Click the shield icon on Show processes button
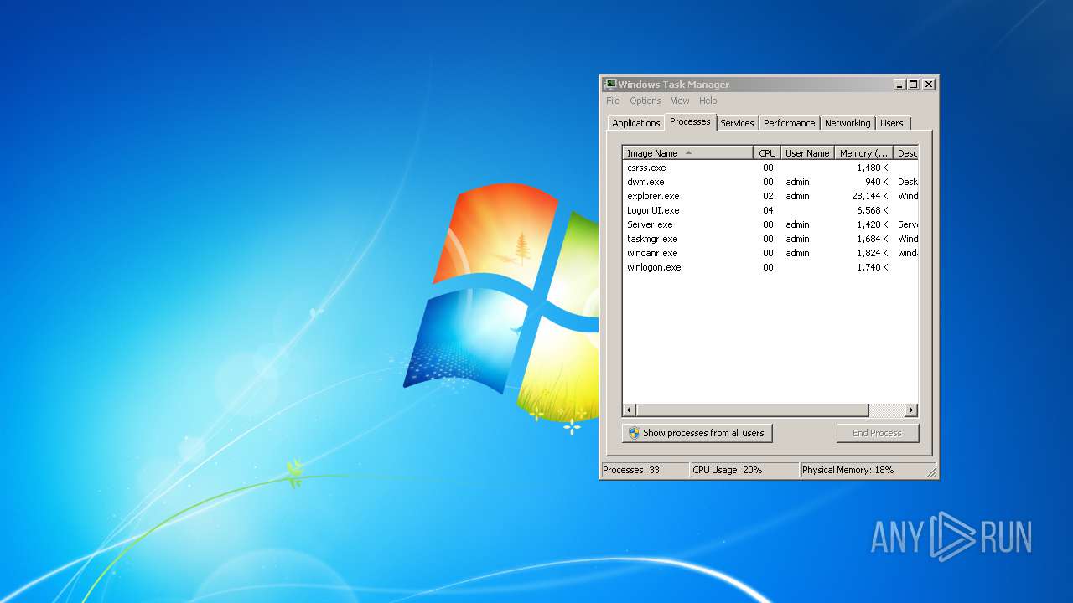The width and height of the screenshot is (1073, 603). coord(635,433)
